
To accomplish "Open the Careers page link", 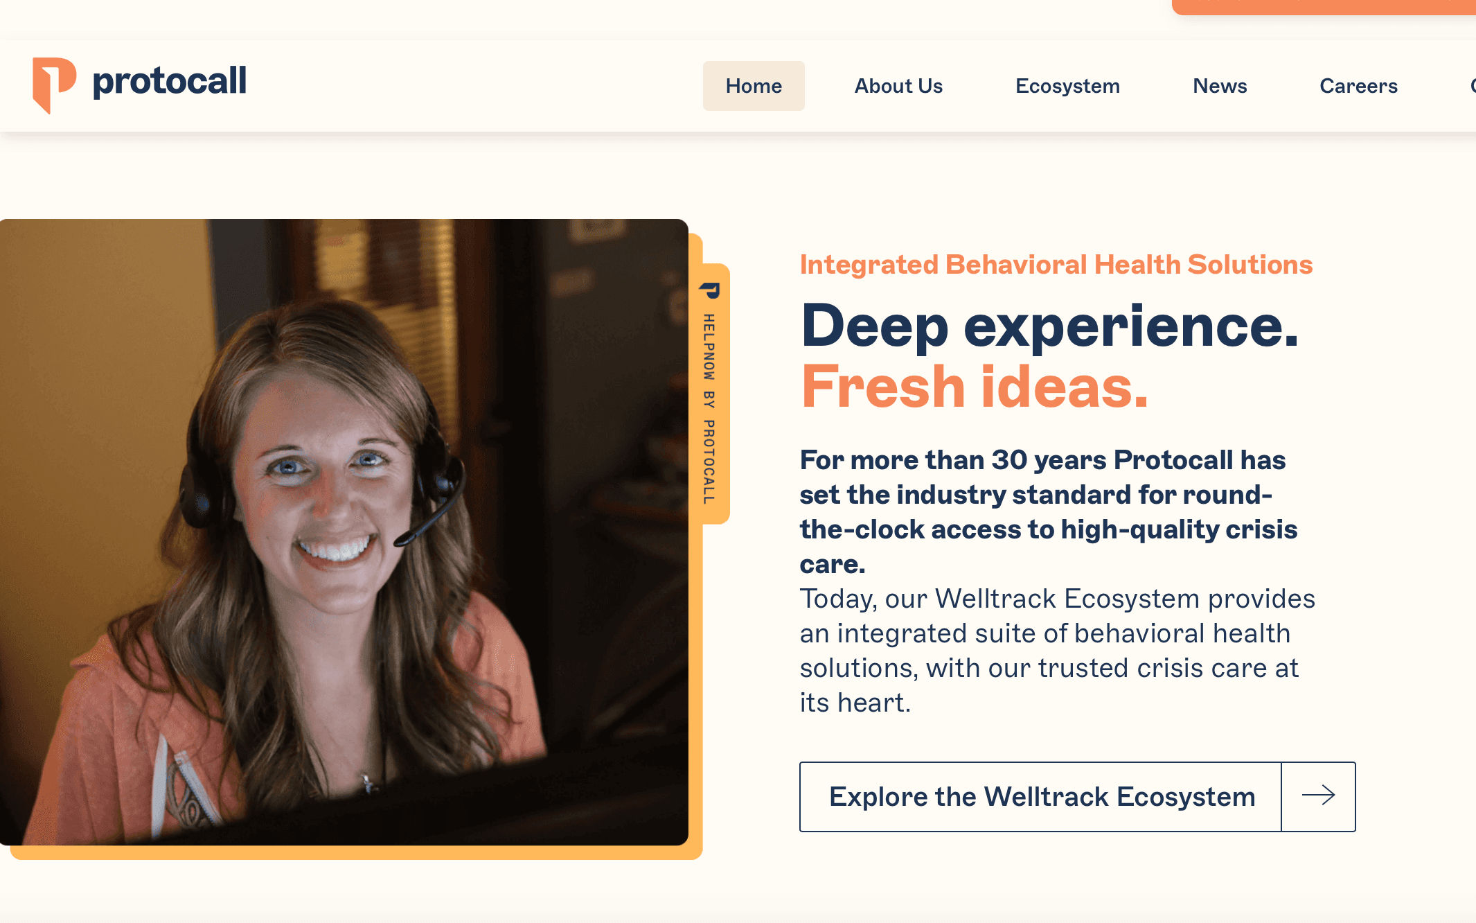I will [x=1358, y=86].
